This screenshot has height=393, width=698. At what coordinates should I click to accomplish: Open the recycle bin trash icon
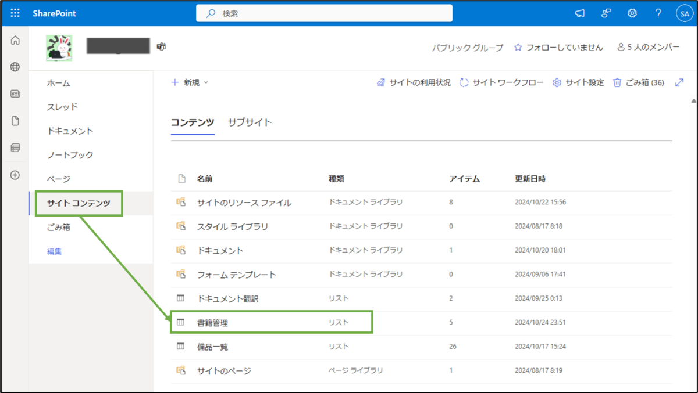pos(617,82)
